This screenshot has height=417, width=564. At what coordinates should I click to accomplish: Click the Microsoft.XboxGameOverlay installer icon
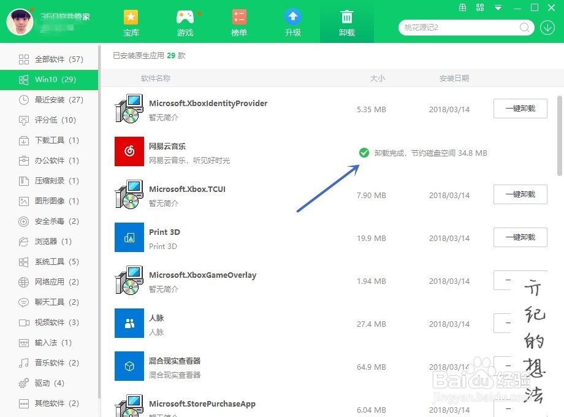pos(129,280)
